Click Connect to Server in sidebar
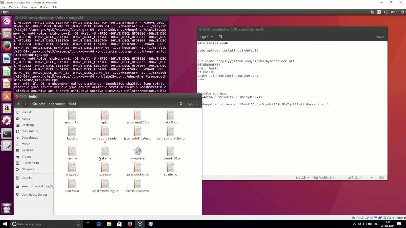Screen dimensions: 406x228 pyautogui.click(x=34, y=194)
